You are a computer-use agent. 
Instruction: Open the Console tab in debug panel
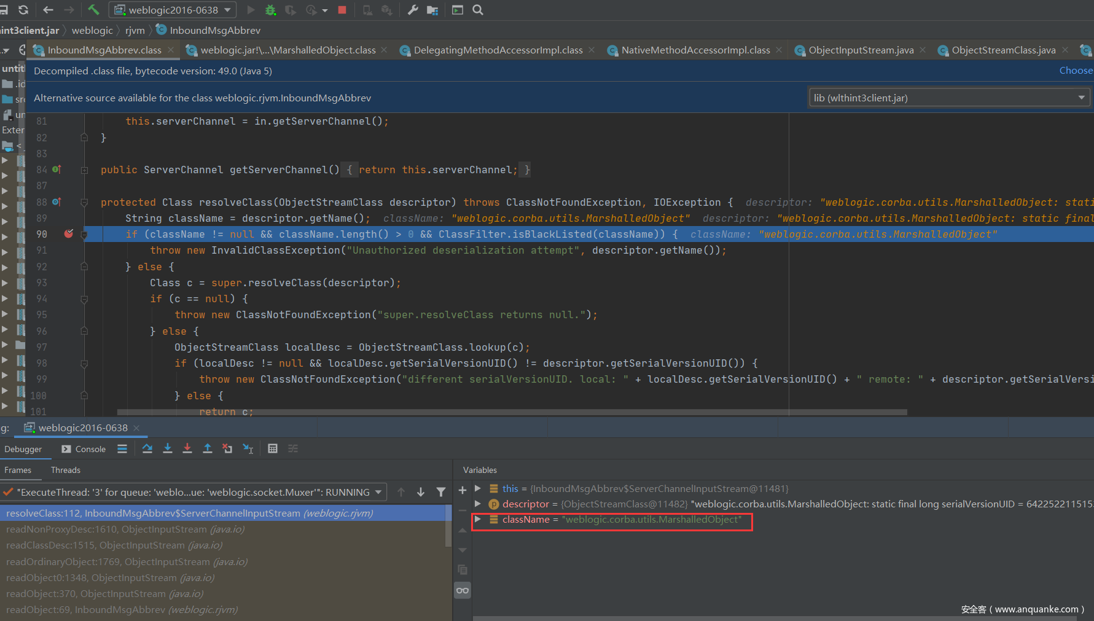[84, 449]
